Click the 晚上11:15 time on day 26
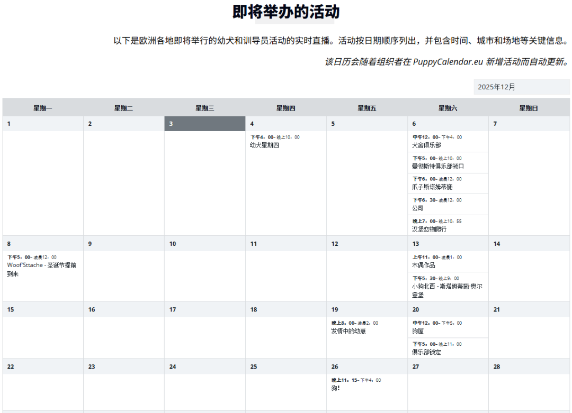 (x=344, y=381)
